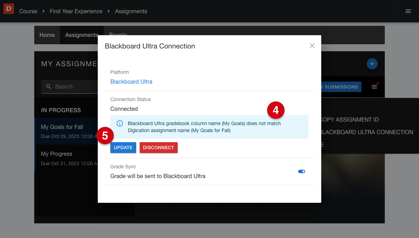419x238 pixels.
Task: Switch to the People tab
Action: (x=118, y=35)
